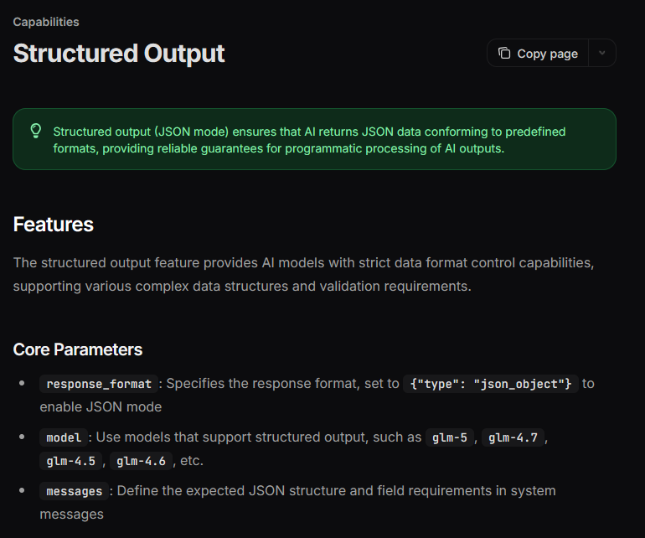Open the Capabilities breadcrumb link

click(x=46, y=22)
